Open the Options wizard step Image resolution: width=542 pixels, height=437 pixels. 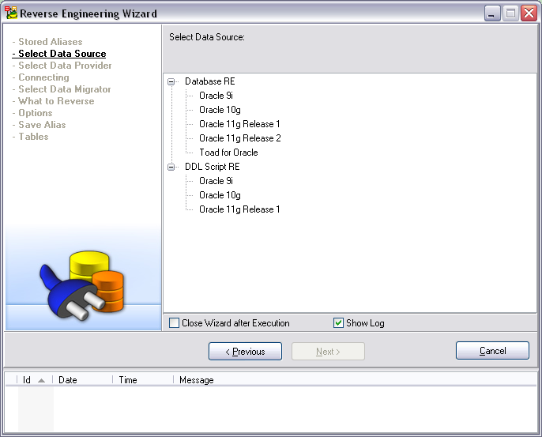click(x=32, y=113)
